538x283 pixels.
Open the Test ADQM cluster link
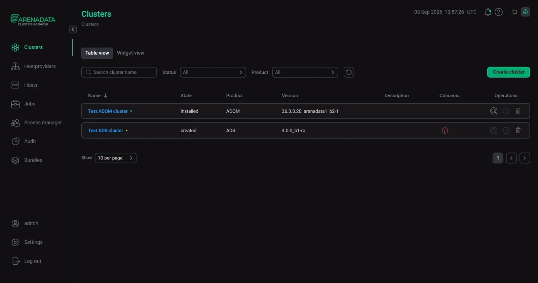pos(108,111)
